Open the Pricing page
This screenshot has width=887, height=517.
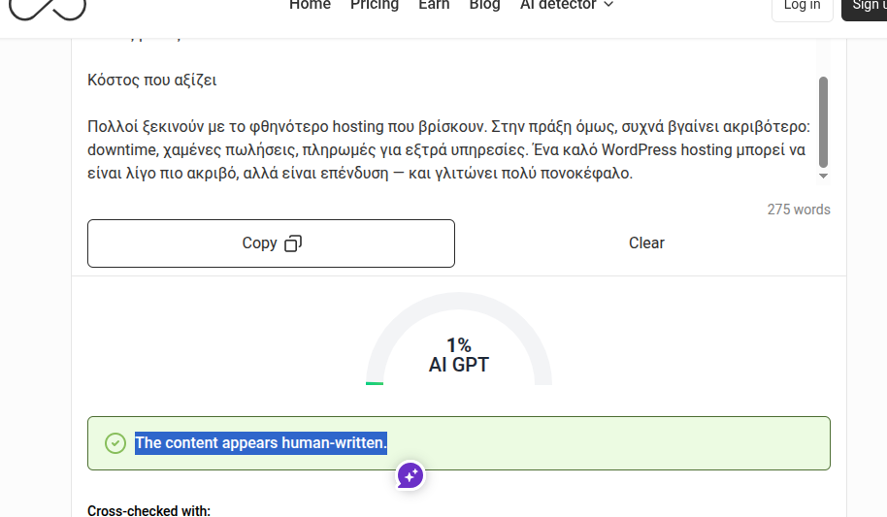coord(375,5)
